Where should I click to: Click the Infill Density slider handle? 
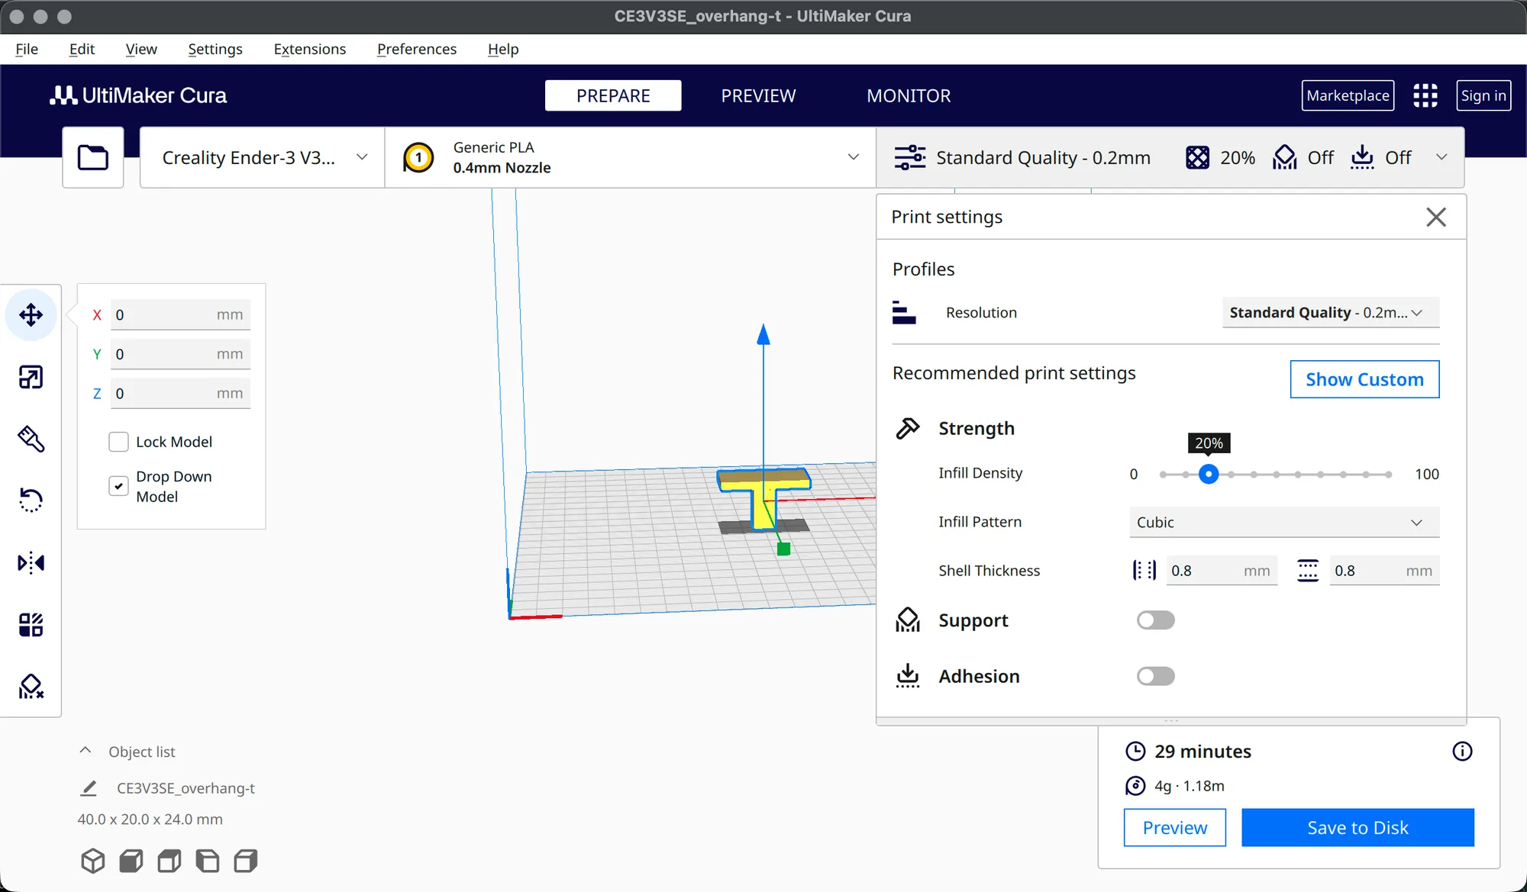pyautogui.click(x=1208, y=474)
